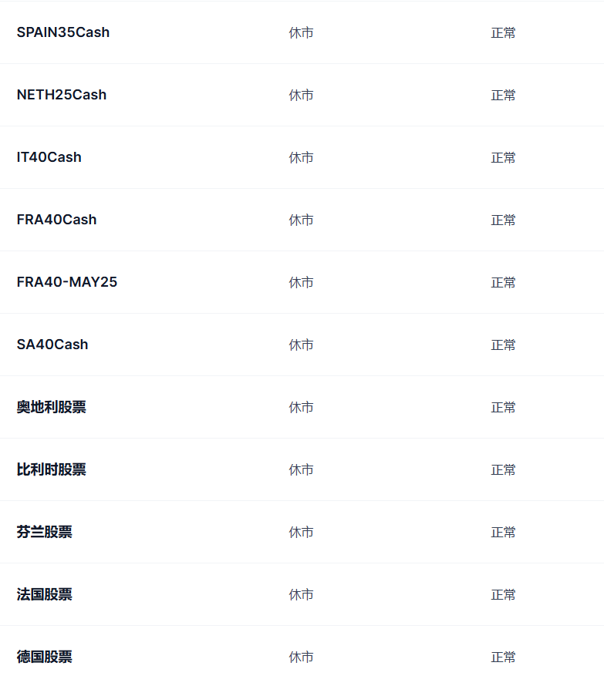Select 休市 cell in the 芬兰股票 row

click(x=301, y=533)
